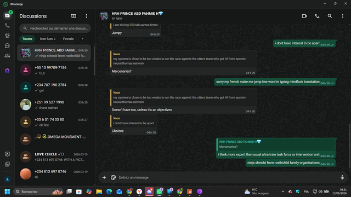Open the Channels icon in sidebar
The height and width of the screenshot is (197, 351).
point(7,45)
